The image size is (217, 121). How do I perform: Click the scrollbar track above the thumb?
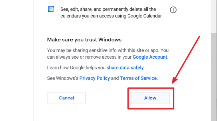(214, 17)
